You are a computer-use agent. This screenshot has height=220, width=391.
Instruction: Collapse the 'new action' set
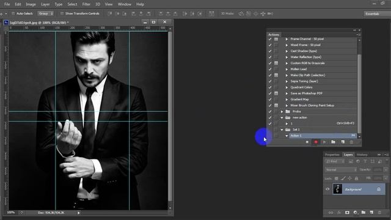pyautogui.click(x=282, y=117)
